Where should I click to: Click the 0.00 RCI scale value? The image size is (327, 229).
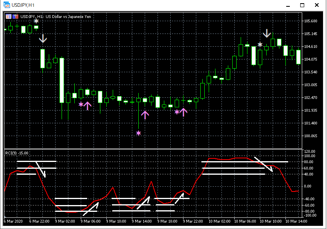[x=307, y=186]
